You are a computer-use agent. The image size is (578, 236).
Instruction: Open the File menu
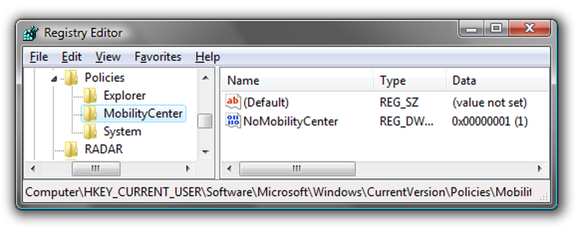[x=39, y=57]
